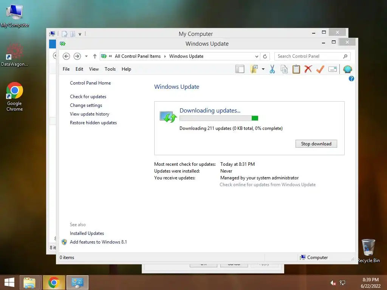The width and height of the screenshot is (387, 290).
Task: Go up one level with up arrow
Action: [x=94, y=56]
